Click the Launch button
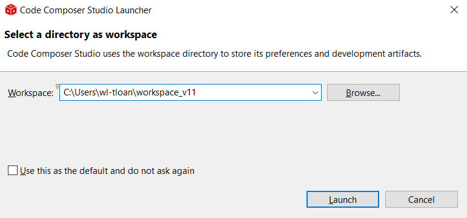This screenshot has width=467, height=218. click(x=342, y=199)
